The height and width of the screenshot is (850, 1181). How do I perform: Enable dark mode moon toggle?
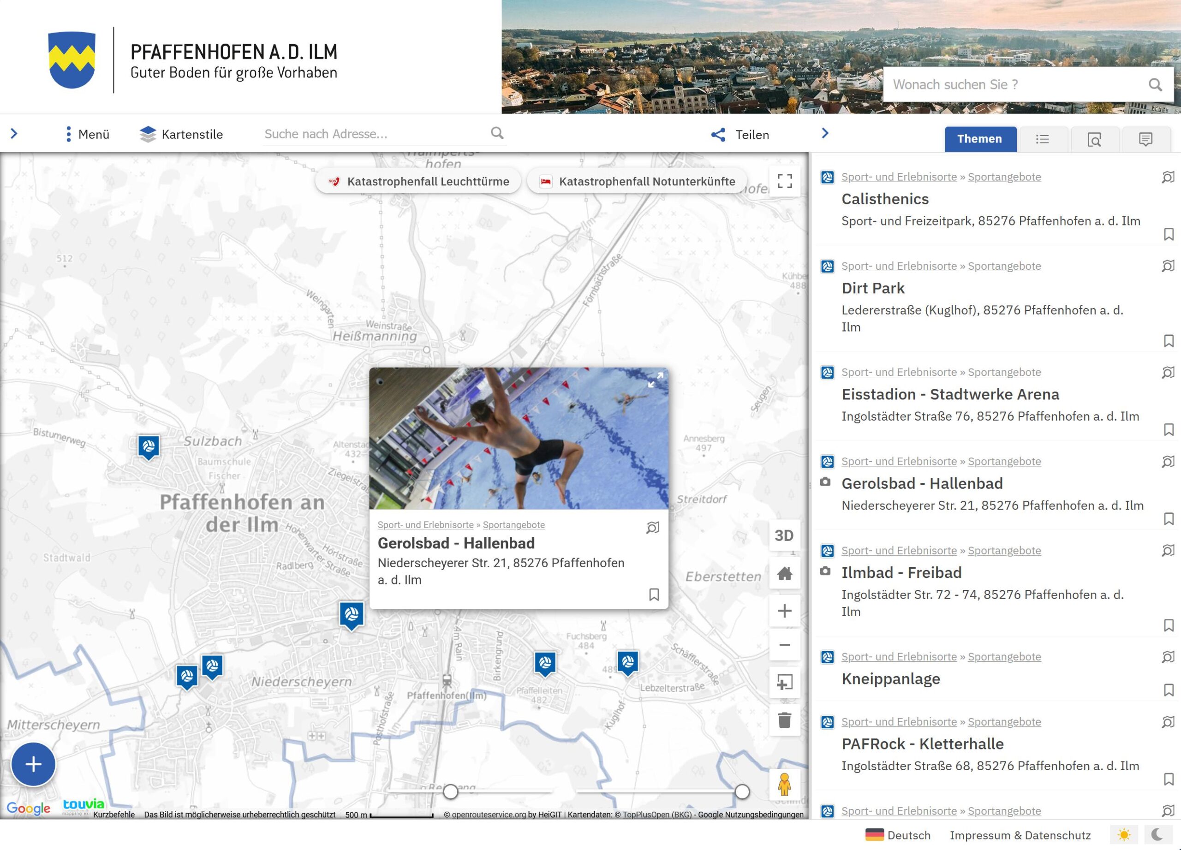point(1157,835)
